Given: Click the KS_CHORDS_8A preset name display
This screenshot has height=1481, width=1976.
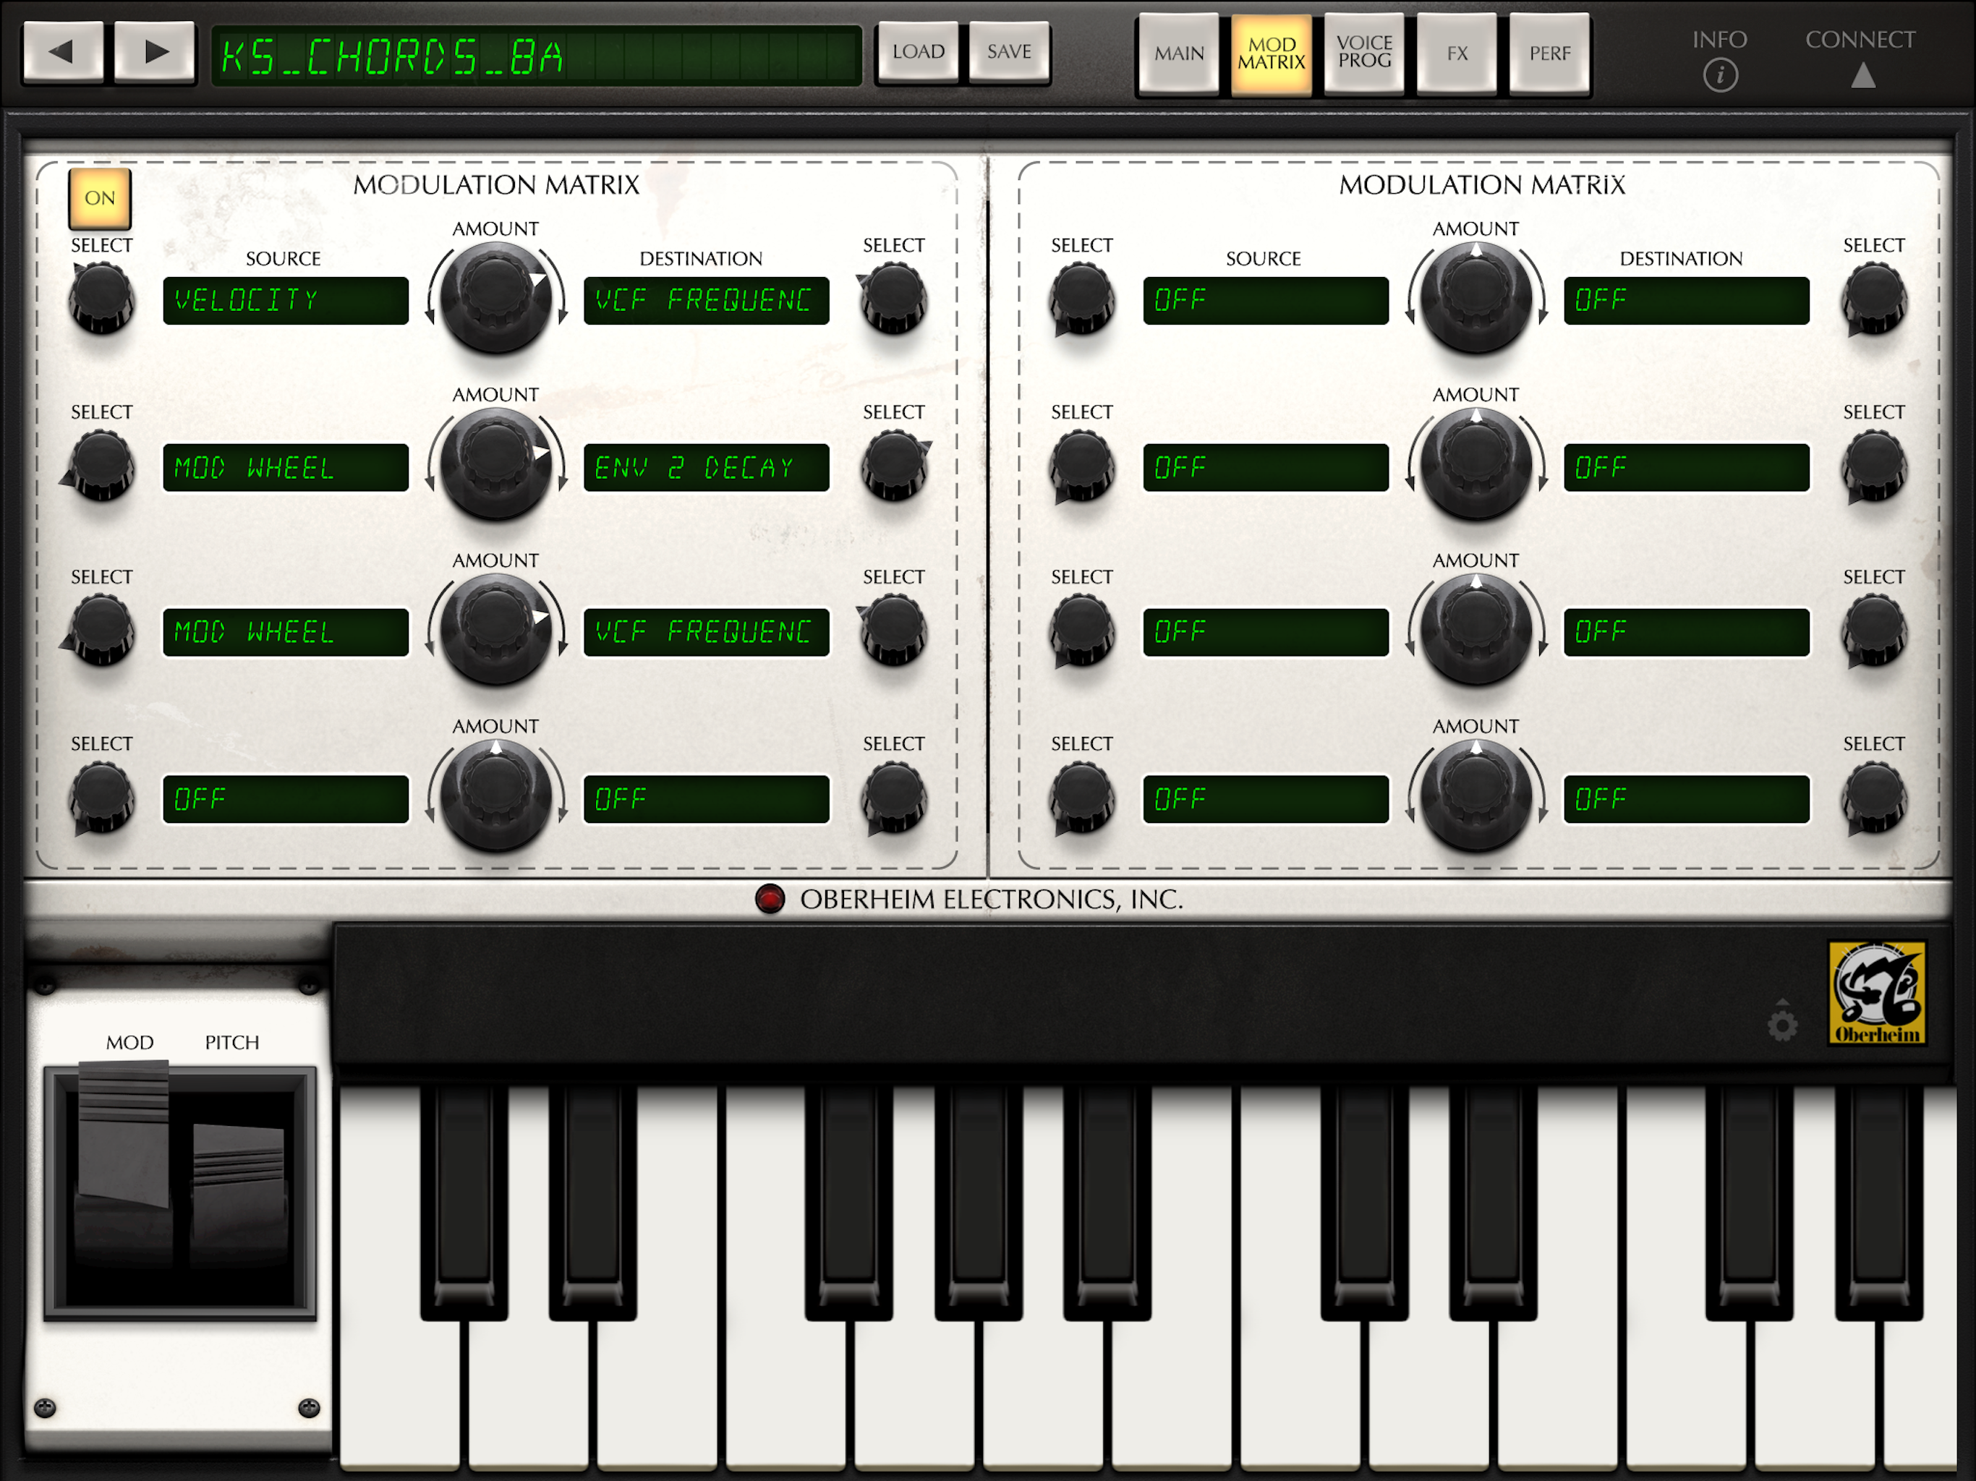Looking at the screenshot, I should [x=536, y=56].
